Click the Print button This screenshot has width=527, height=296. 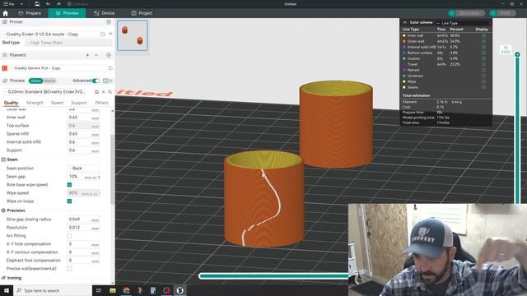click(505, 13)
